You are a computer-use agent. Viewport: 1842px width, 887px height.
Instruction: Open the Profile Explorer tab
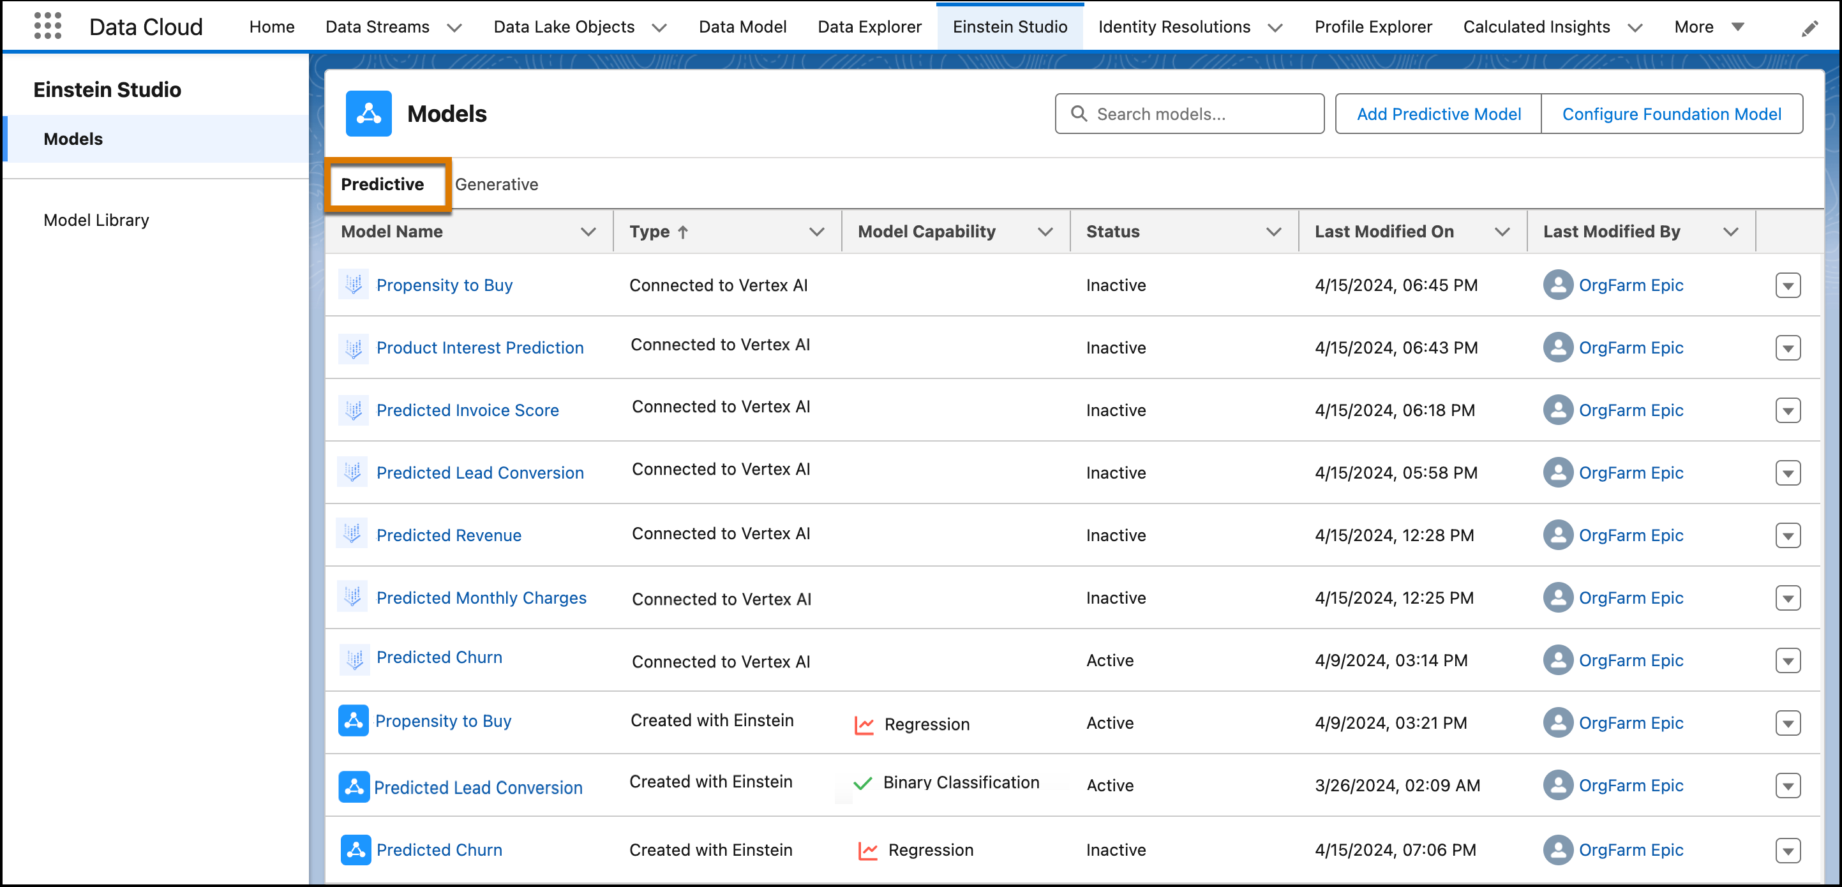click(x=1373, y=27)
